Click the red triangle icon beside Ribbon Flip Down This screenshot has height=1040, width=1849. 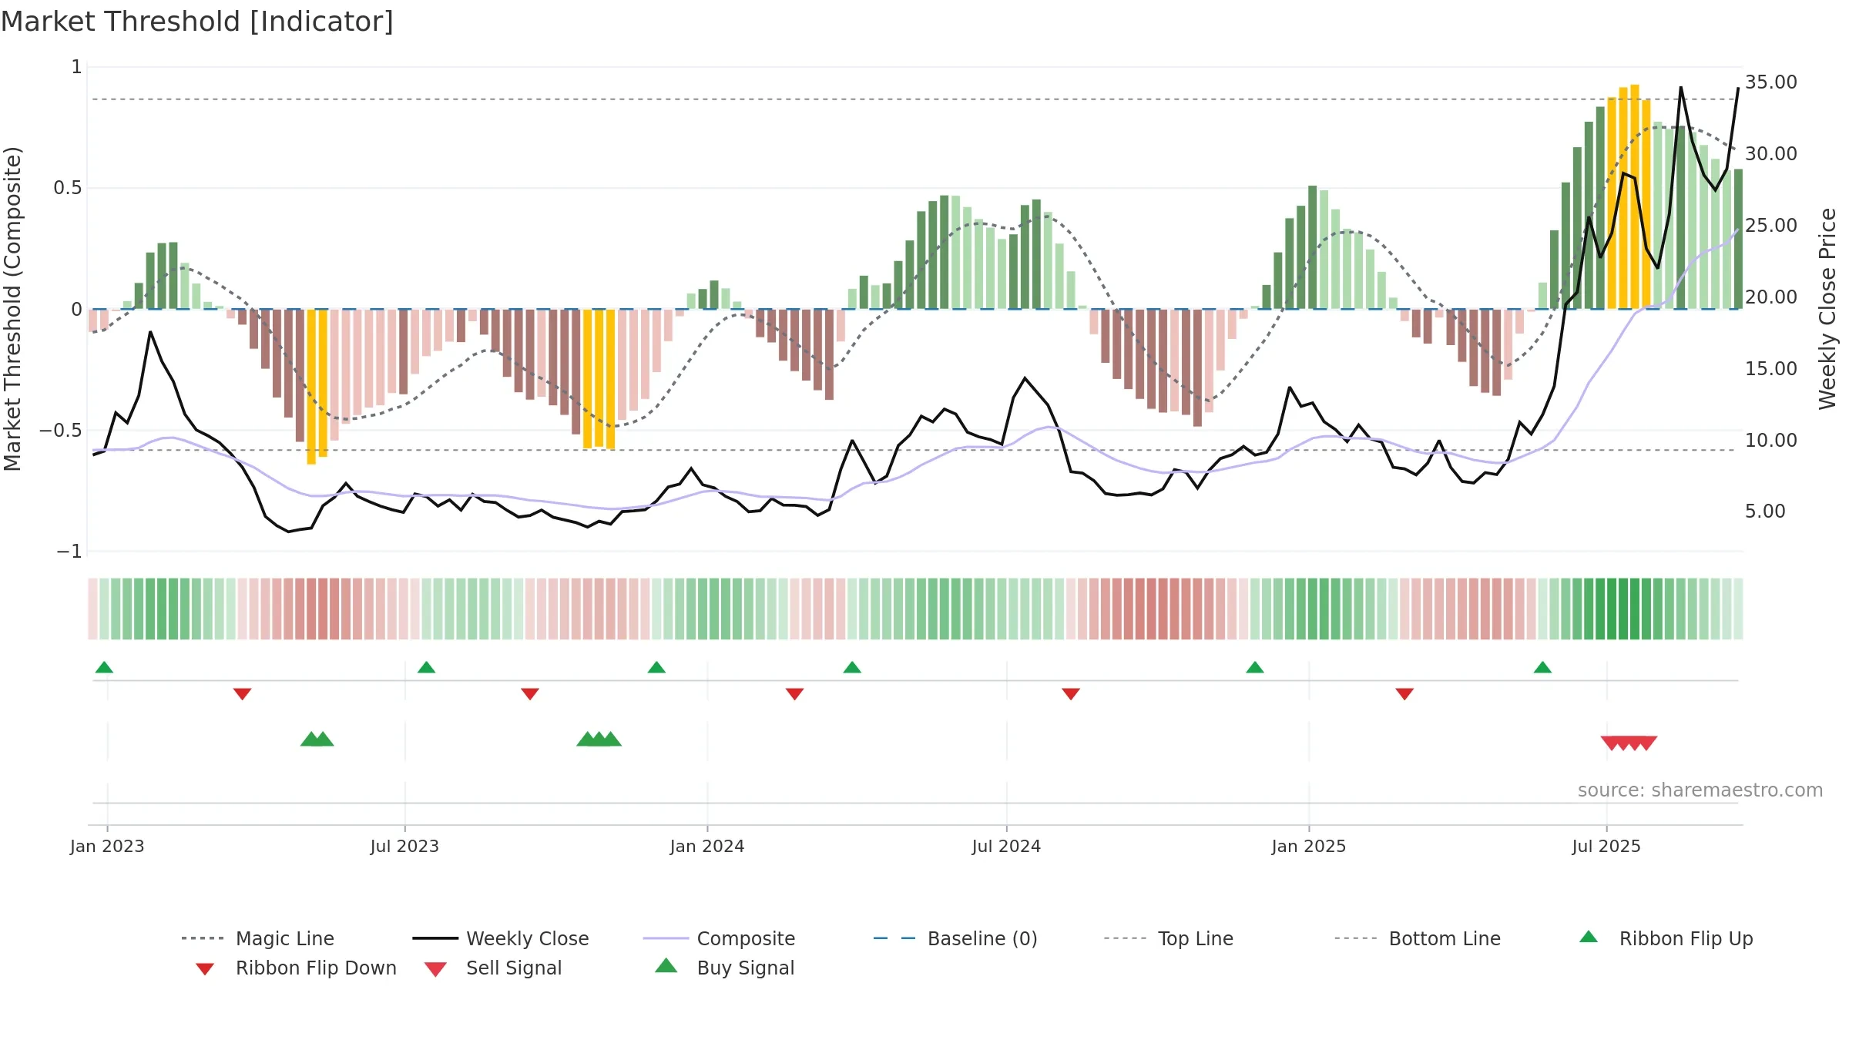coord(205,969)
